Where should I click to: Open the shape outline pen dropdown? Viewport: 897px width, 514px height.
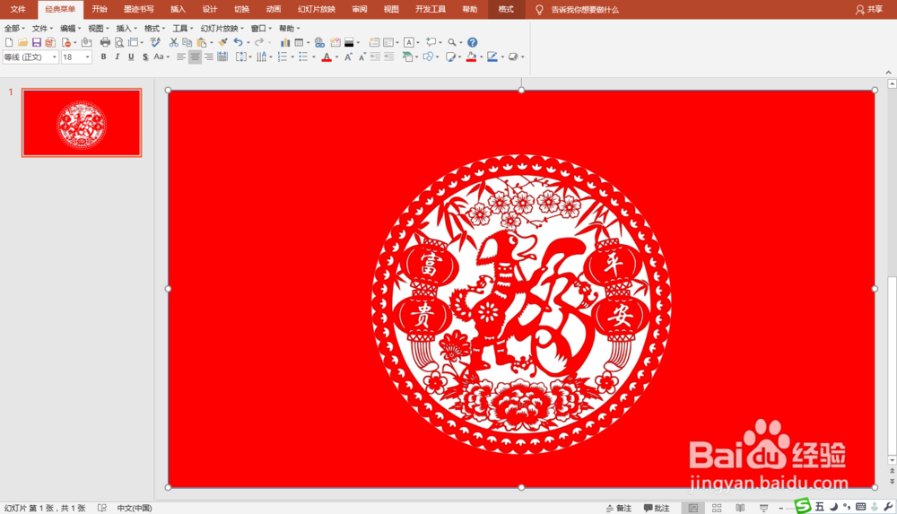click(502, 57)
